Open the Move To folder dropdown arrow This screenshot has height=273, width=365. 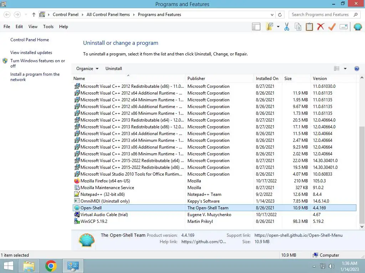(278, 27)
